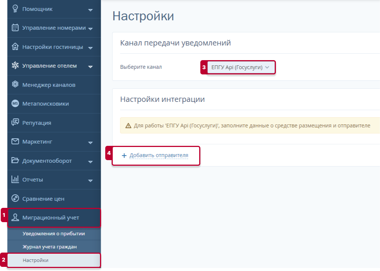Open Менеджер каналов menu item
This screenshot has height=271, width=380.
pyautogui.click(x=54, y=85)
